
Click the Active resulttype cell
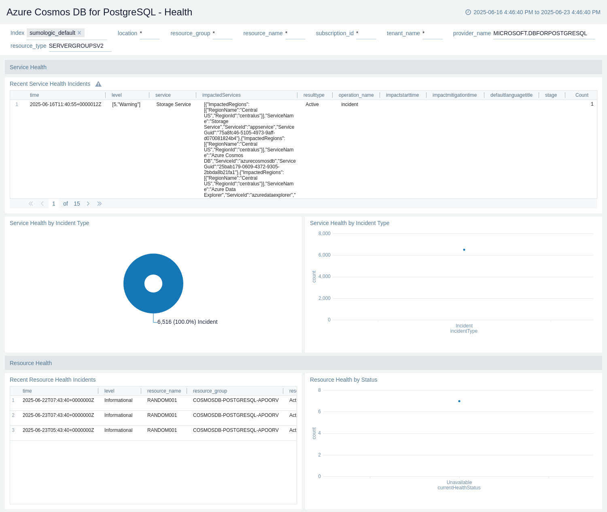[x=312, y=104]
